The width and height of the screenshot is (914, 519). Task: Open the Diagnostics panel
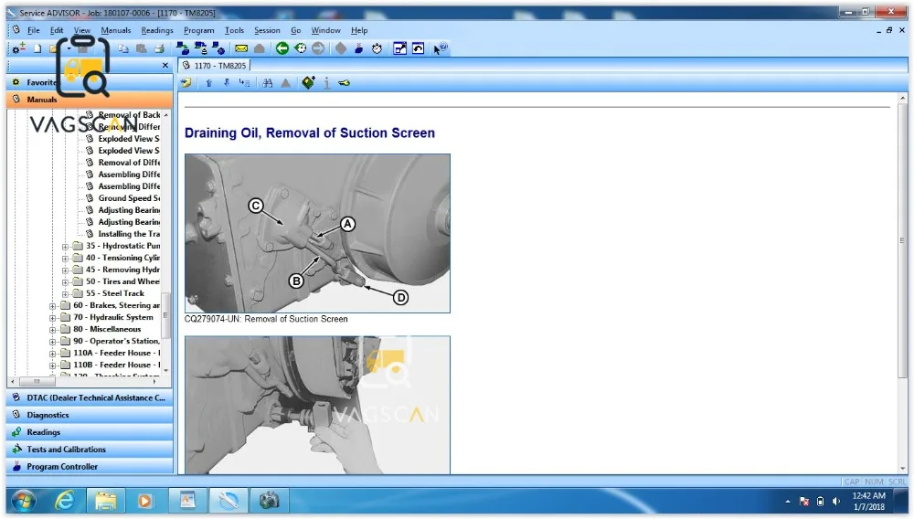[90, 416]
